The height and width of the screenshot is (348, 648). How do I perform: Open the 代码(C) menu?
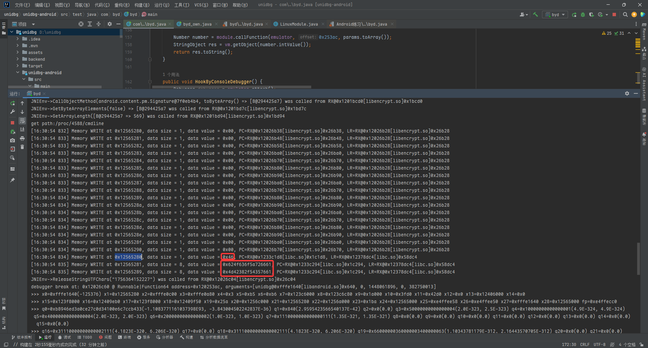click(x=102, y=5)
